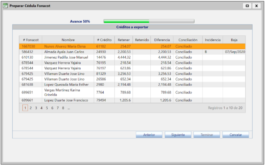Select Villaman Duarte Jose Lino credit 81329
Viewport: 265px width, 165px height.
(x=132, y=74)
